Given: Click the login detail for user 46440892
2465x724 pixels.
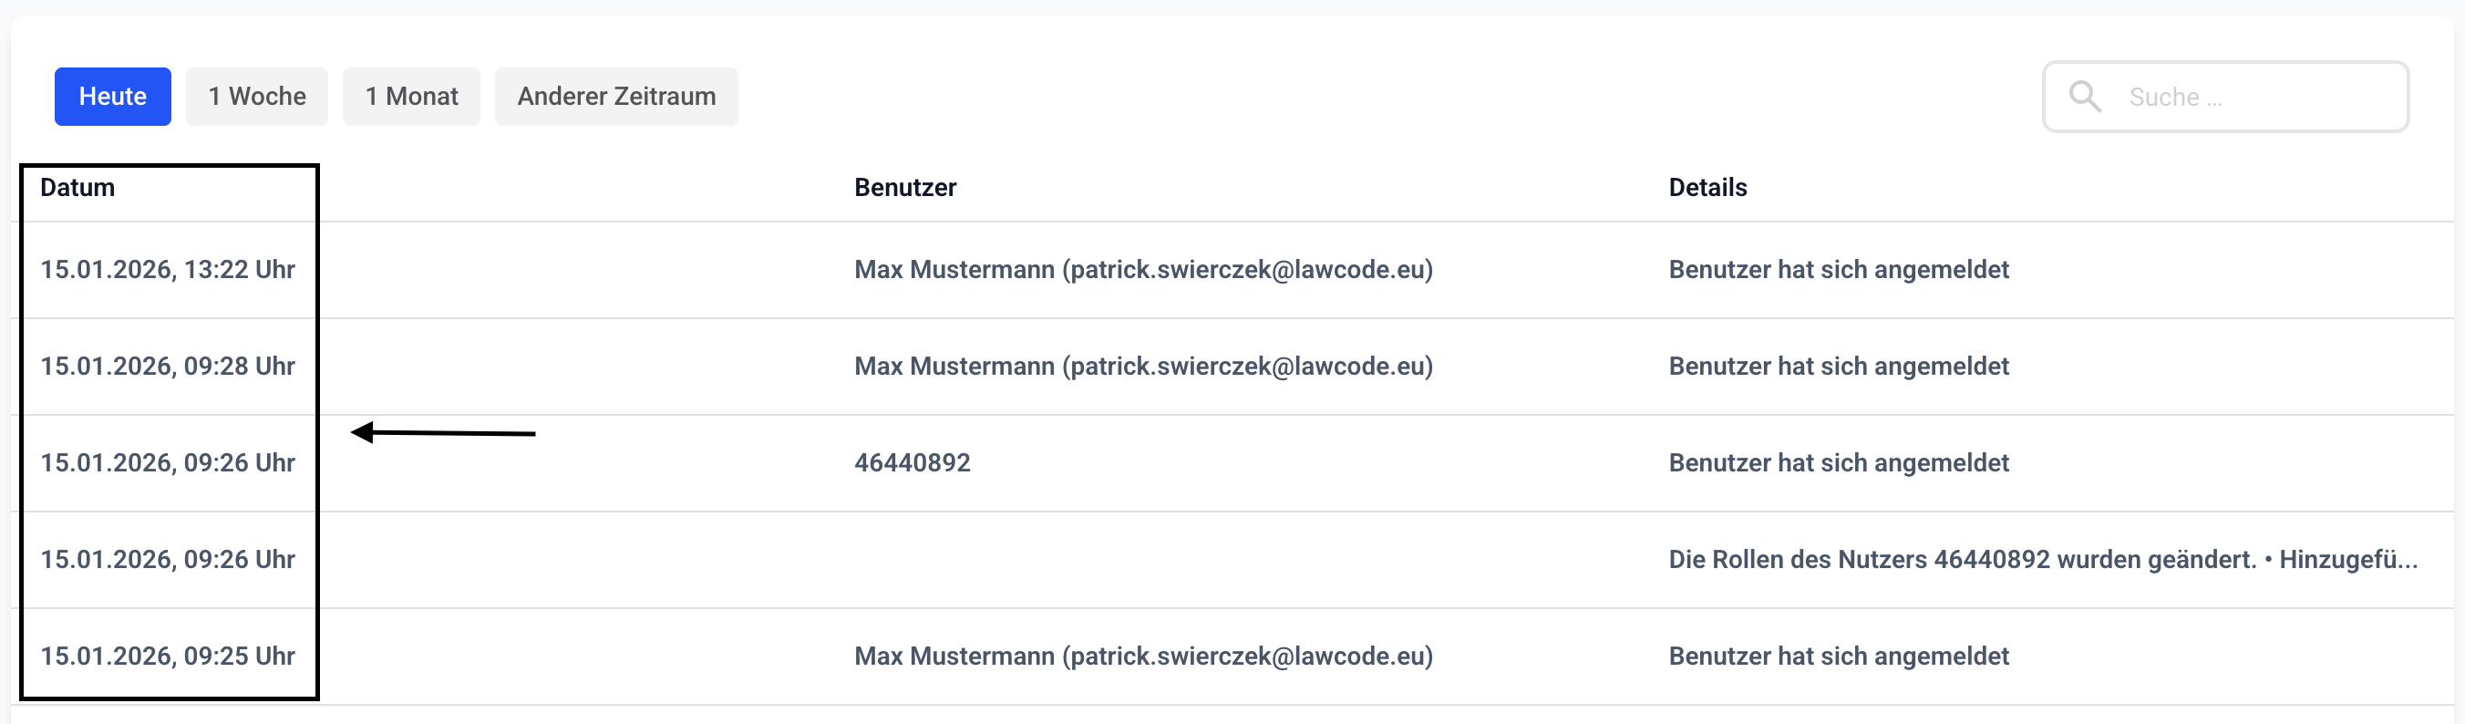Looking at the screenshot, I should pos(1838,463).
